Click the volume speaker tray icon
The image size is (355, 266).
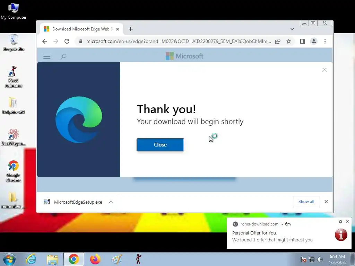tap(320, 260)
